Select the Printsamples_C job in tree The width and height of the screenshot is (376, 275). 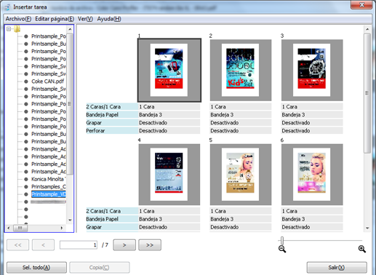(x=49, y=187)
